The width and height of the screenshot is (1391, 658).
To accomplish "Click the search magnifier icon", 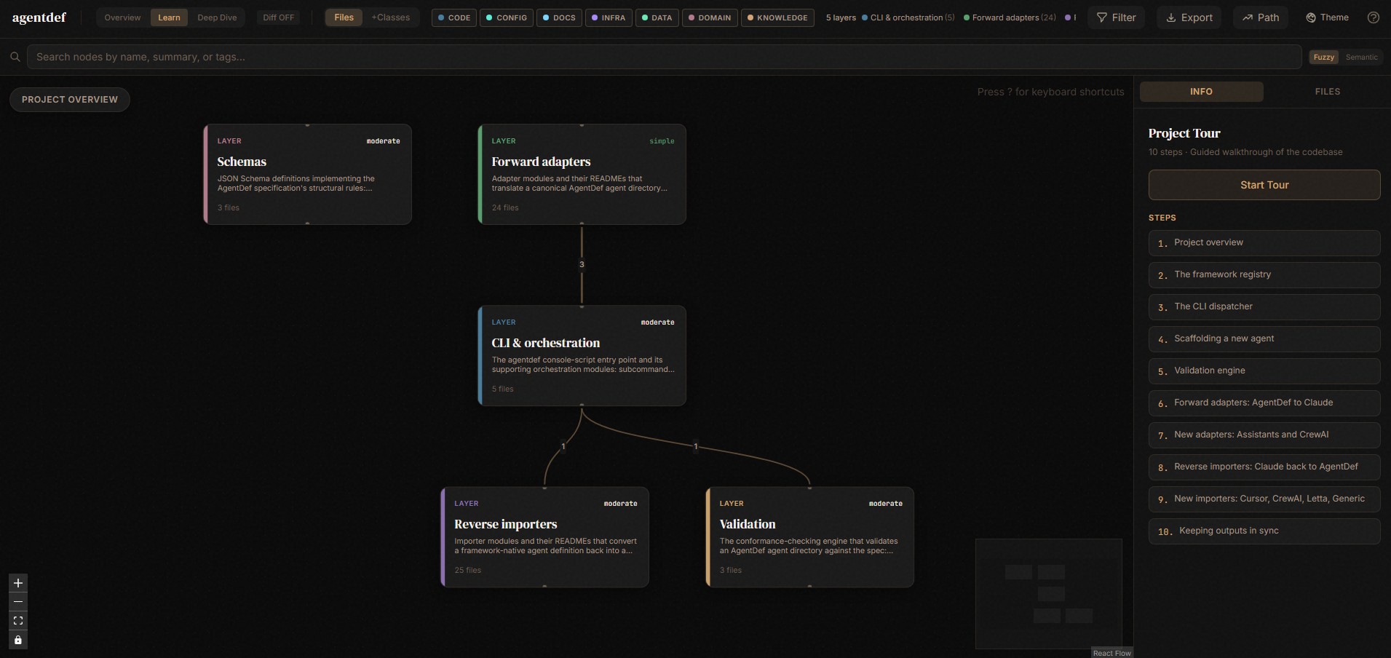I will point(15,57).
